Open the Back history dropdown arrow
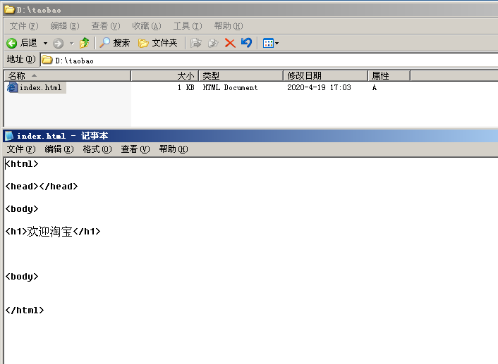Viewport: 498px width, 364px height. coord(45,43)
